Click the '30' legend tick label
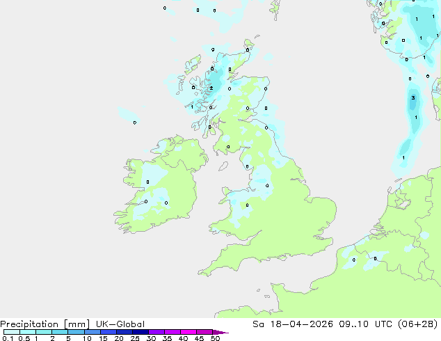This screenshot has height=341, width=441. 151,338
